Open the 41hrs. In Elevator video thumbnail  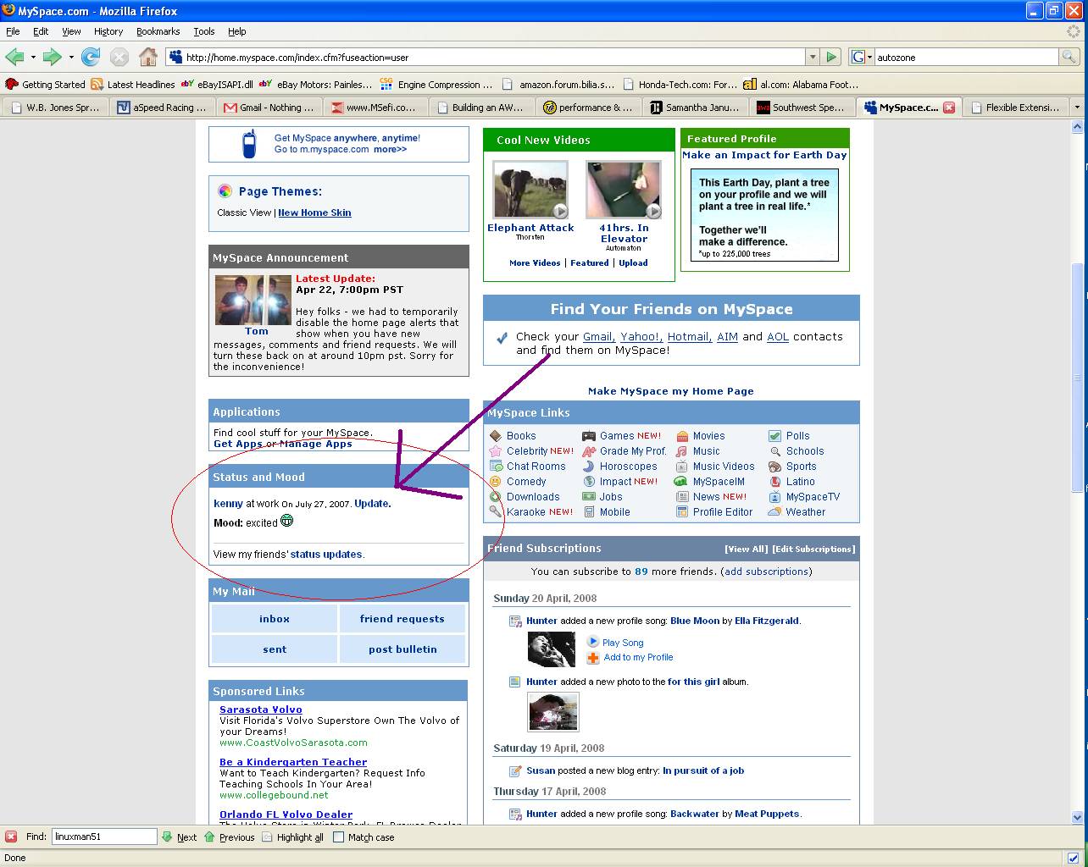(x=624, y=191)
